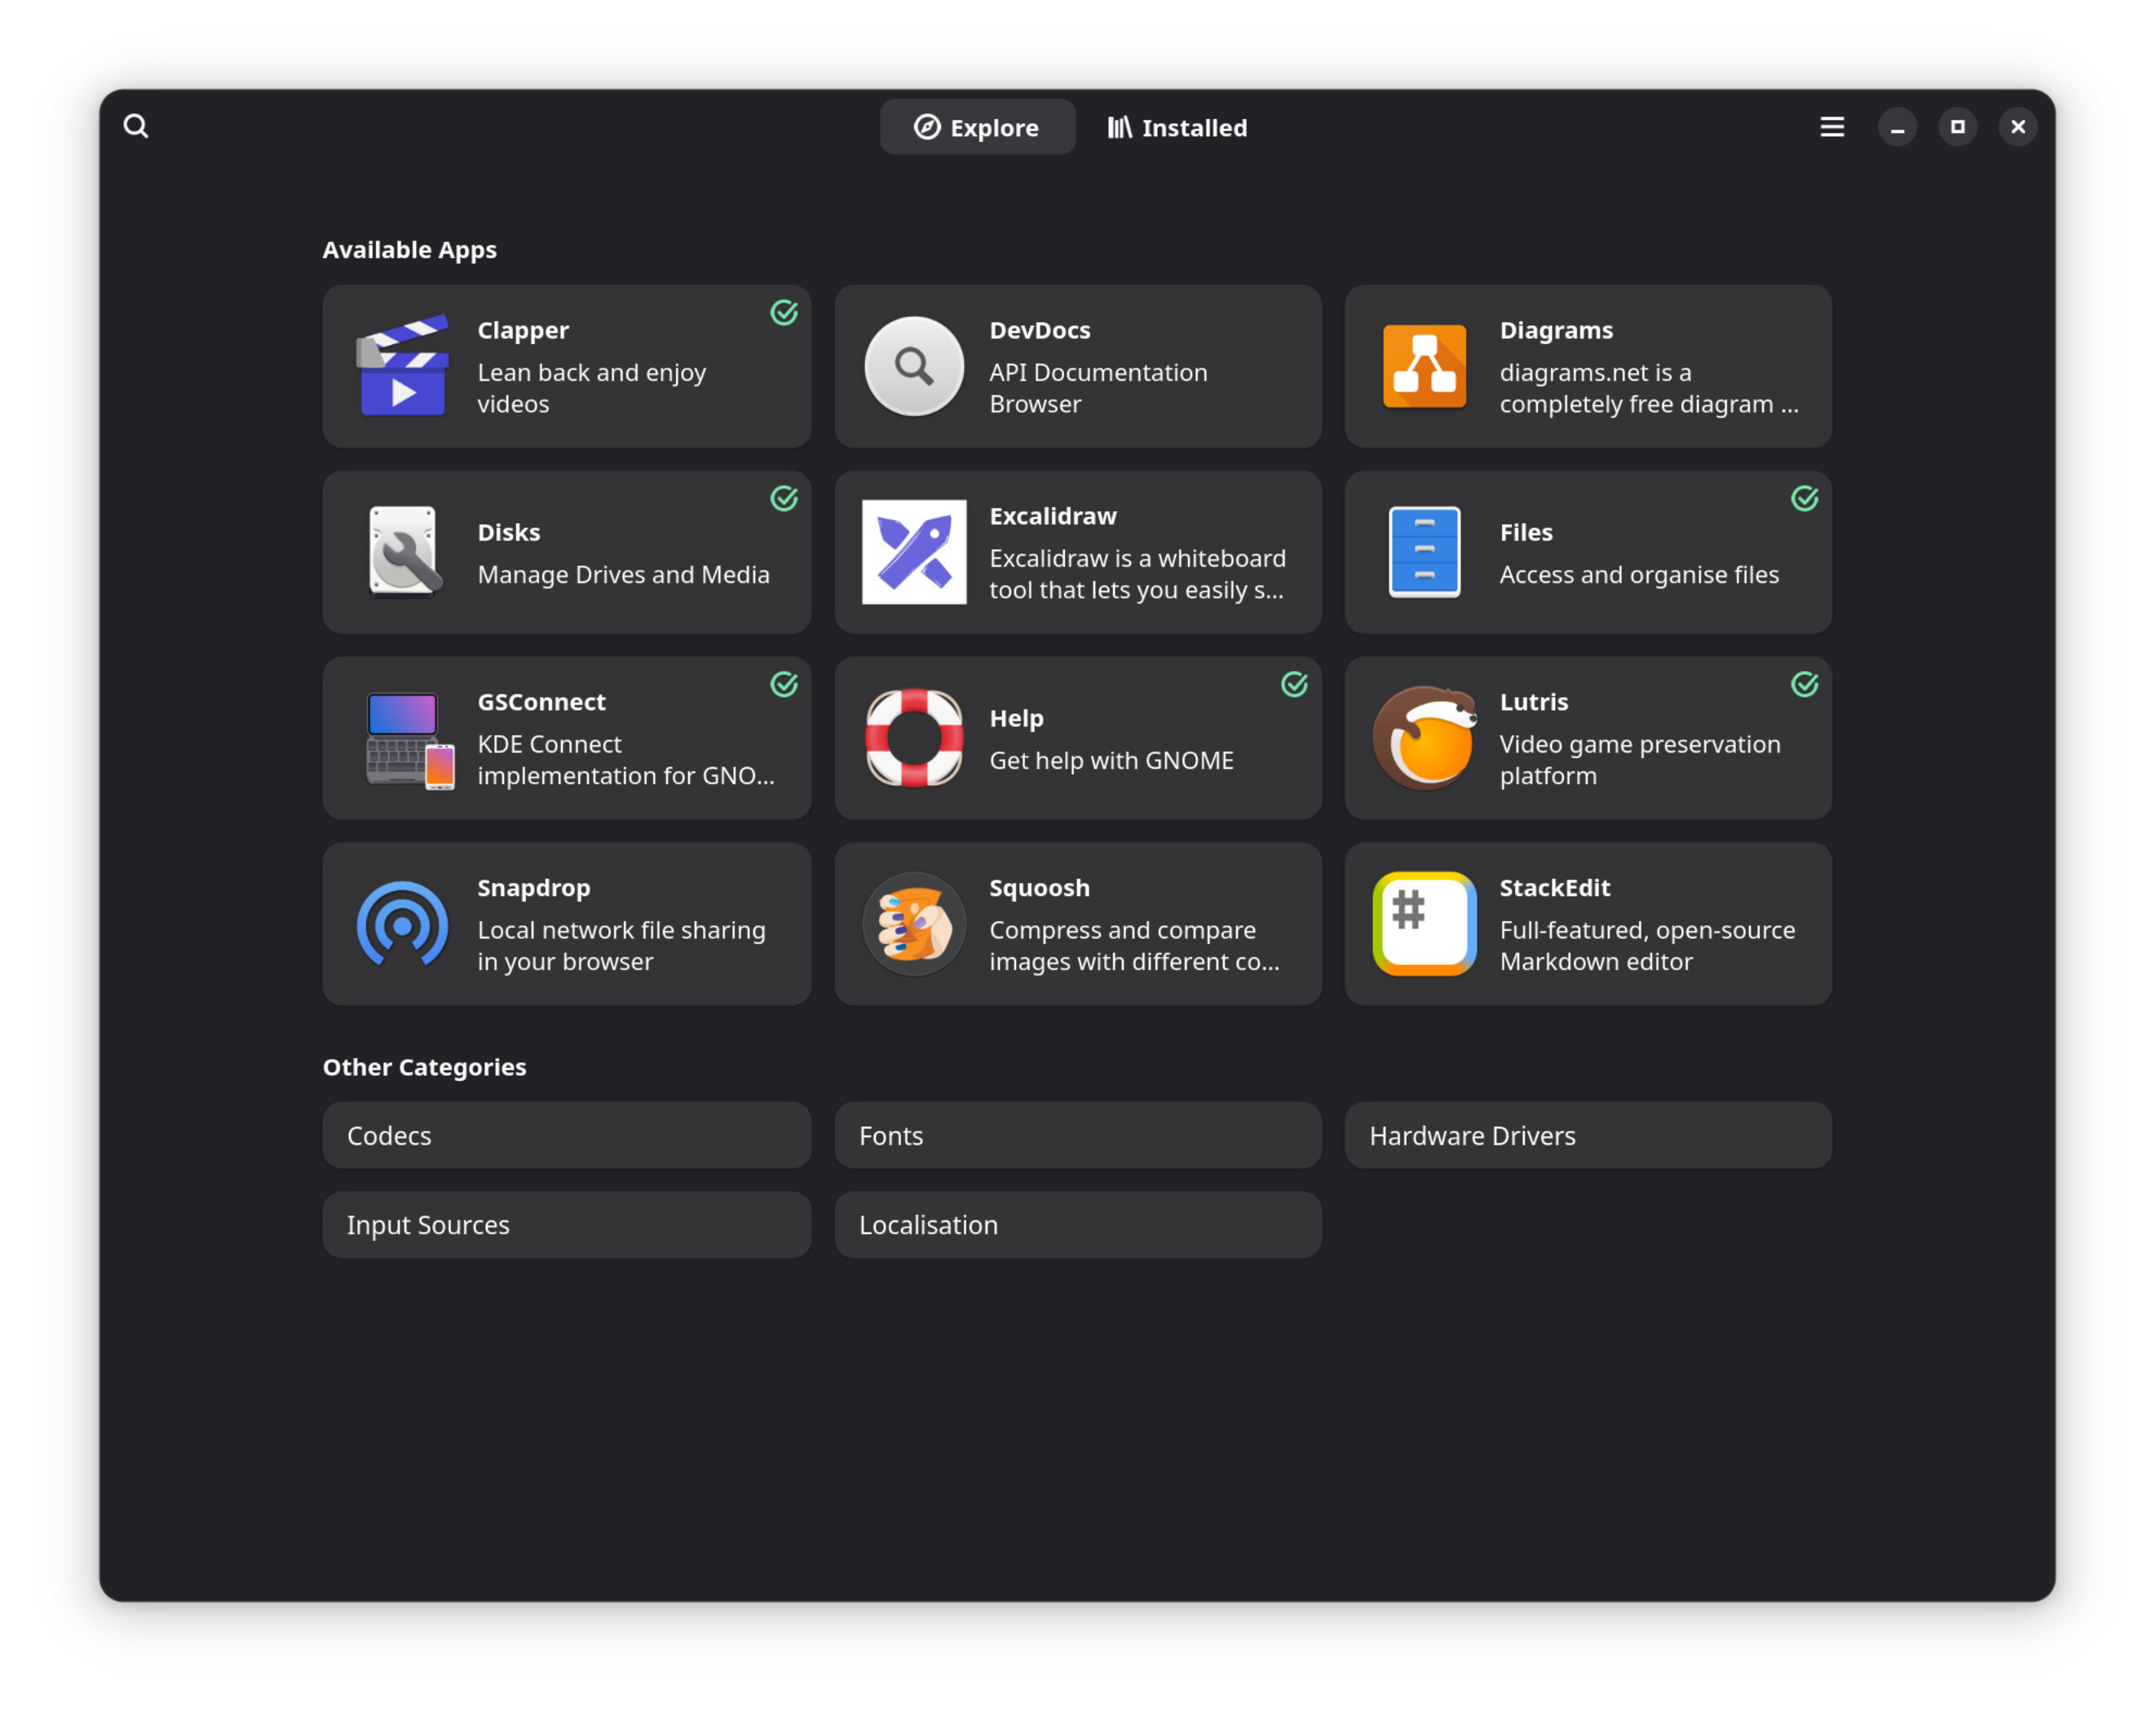Screen dimensions: 2156x1712
Task: Open the hamburger main menu
Action: tap(1831, 127)
